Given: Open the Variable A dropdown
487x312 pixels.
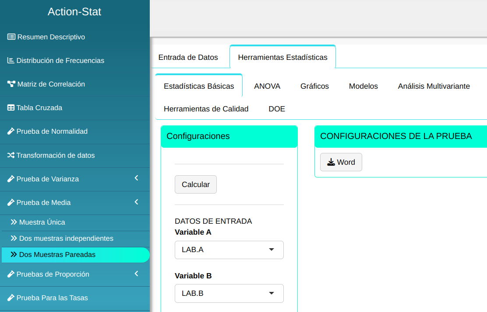Looking at the screenshot, I should tap(229, 250).
